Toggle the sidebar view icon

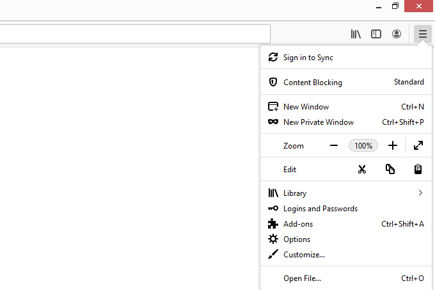[376, 34]
